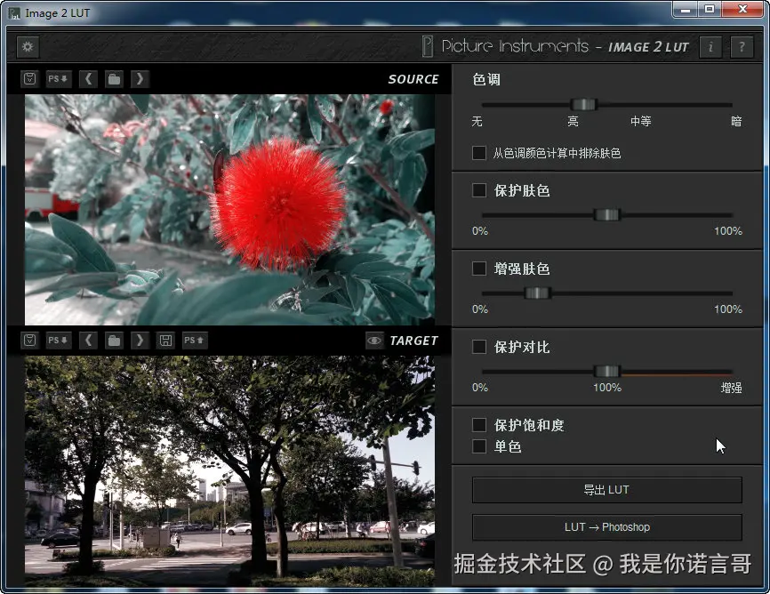Click the target street trees image preview
Image resolution: width=770 pixels, height=594 pixels.
coord(229,471)
